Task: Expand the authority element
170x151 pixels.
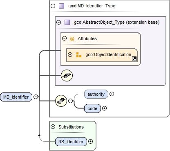Action: (112, 94)
